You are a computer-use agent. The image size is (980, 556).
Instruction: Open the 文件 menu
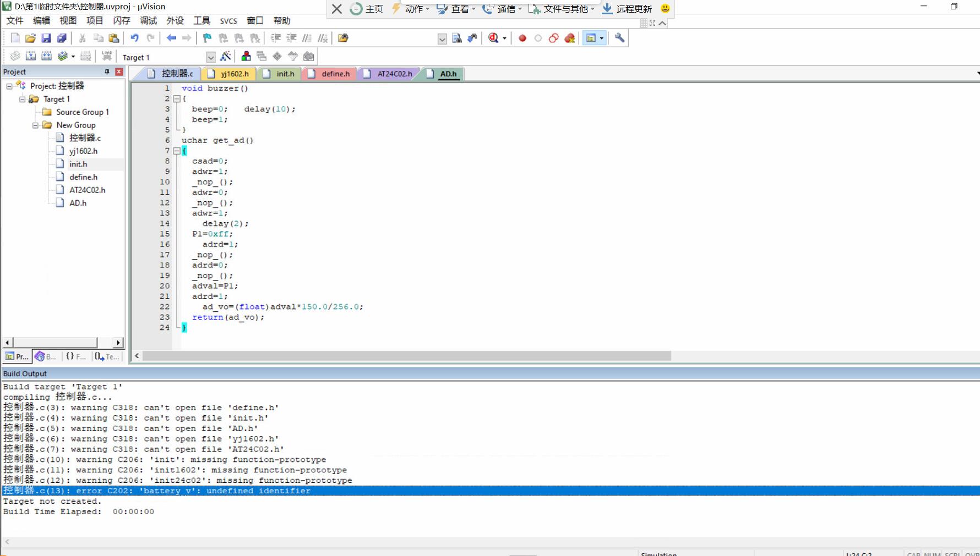tap(15, 21)
